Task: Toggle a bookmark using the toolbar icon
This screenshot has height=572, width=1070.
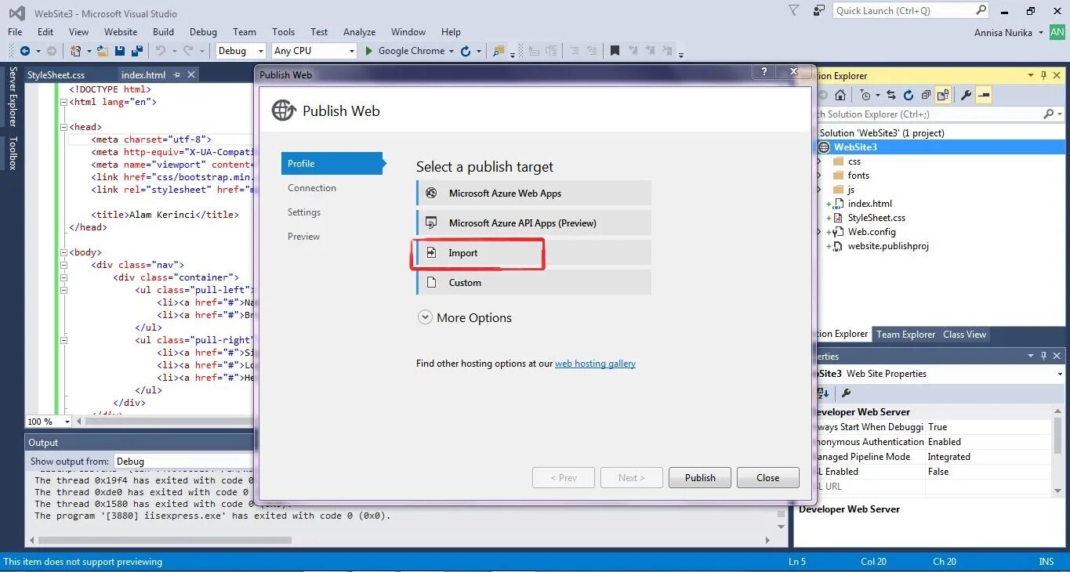Action: [614, 50]
